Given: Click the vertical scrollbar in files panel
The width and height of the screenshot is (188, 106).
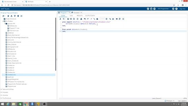Looking at the screenshot, I should click(56, 44).
